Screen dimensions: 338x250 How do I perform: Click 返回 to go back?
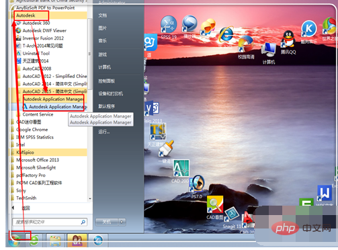click(x=26, y=208)
